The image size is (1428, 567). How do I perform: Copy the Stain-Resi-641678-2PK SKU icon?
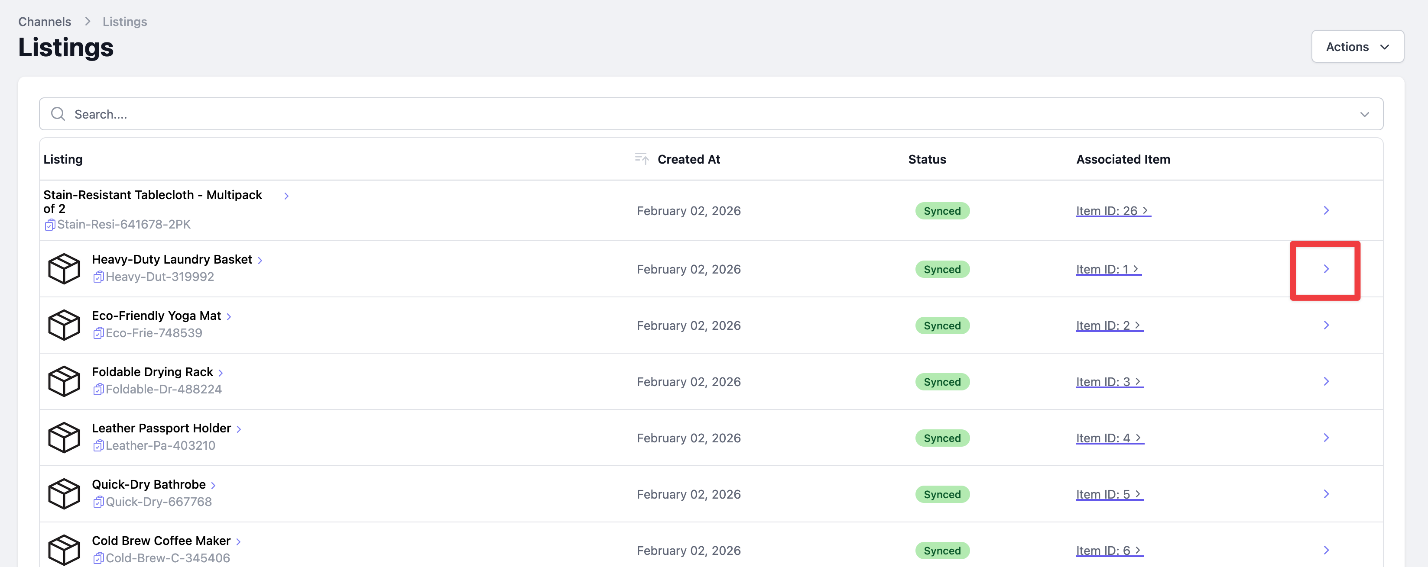[x=49, y=225]
